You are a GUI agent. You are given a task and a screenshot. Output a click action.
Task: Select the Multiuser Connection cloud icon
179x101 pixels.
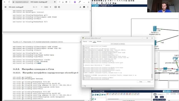[x=105, y=95]
